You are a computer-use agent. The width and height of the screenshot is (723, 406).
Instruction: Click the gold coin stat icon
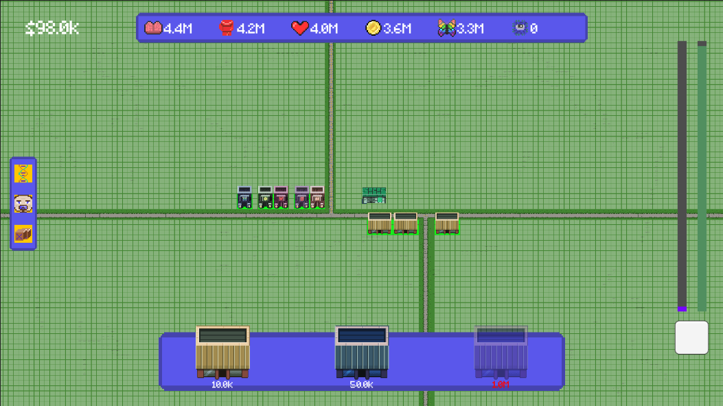(x=373, y=28)
